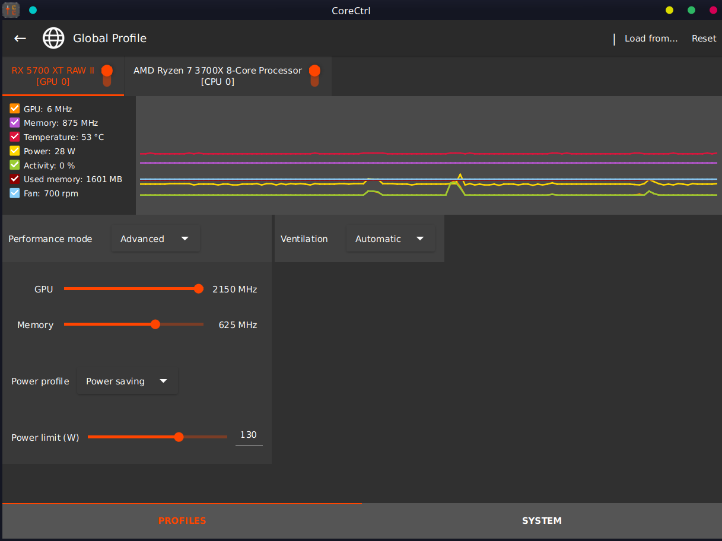Click the GPU frequency slider handle
The width and height of the screenshot is (722, 541).
pyautogui.click(x=198, y=289)
